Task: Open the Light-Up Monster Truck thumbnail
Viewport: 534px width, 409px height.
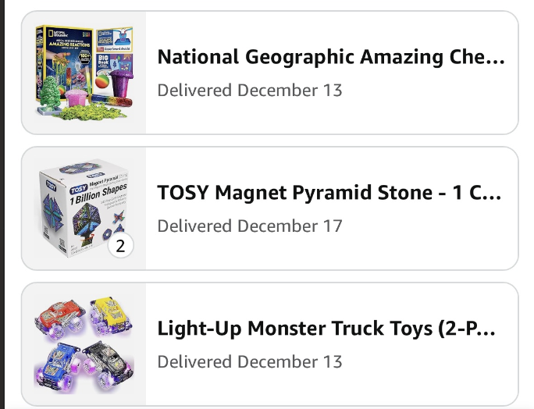Action: [84, 344]
